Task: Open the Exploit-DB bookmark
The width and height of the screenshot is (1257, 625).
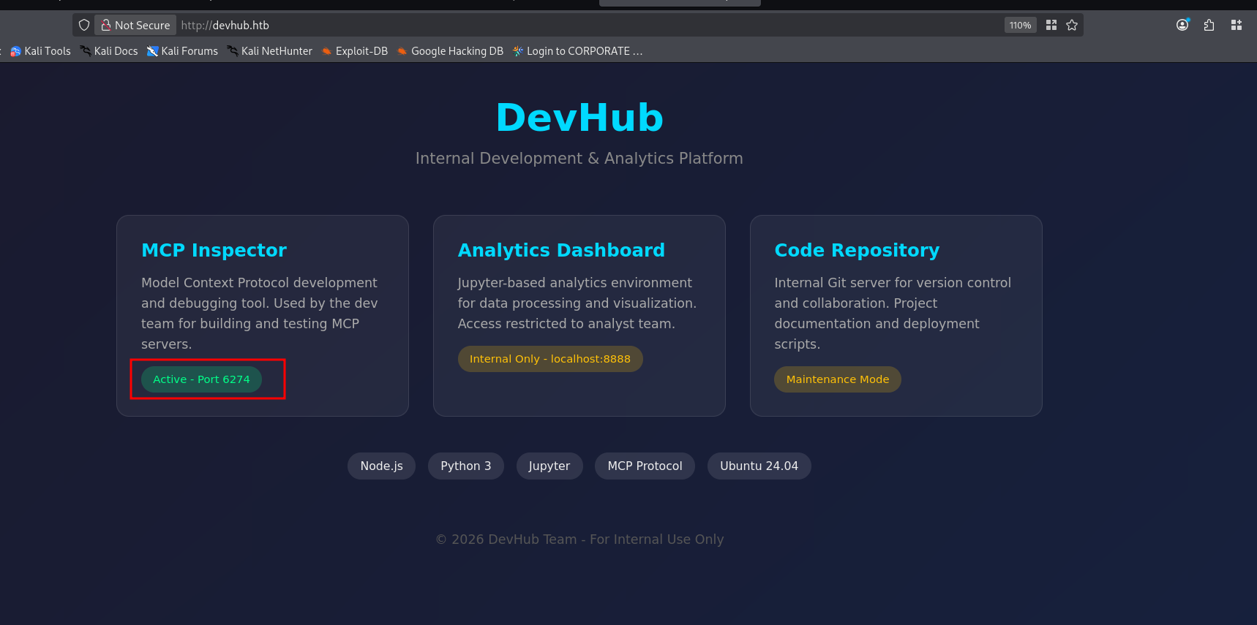Action: pyautogui.click(x=355, y=51)
